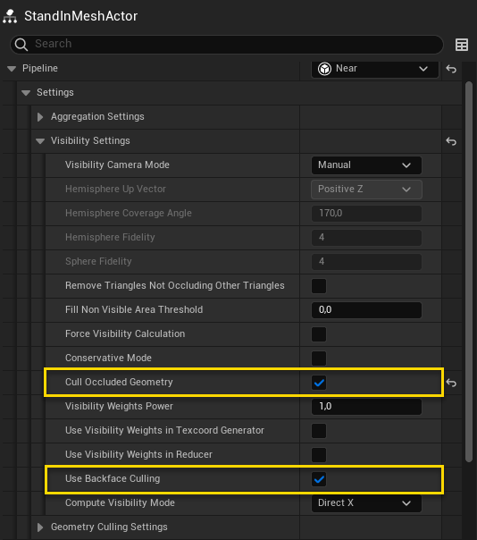
Task: Click the Force Visibility Calculation label
Action: [125, 333]
